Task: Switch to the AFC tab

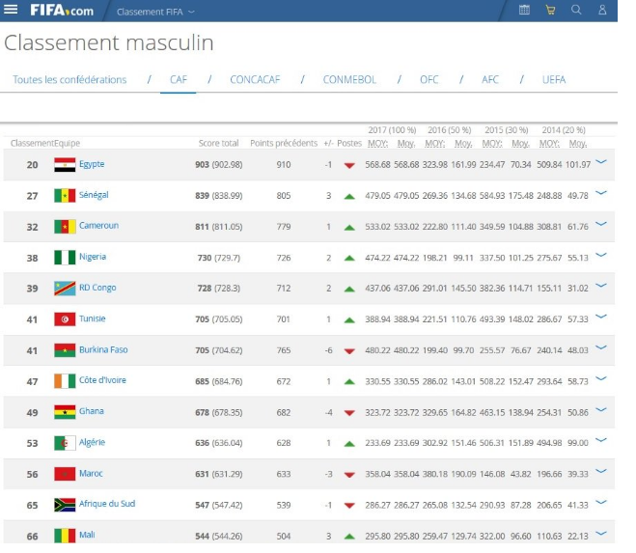Action: [490, 79]
